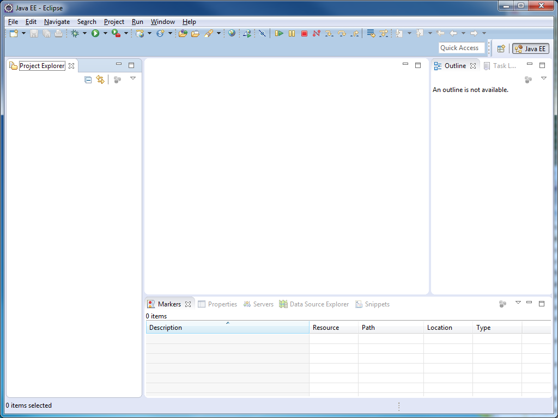Expand the Run button dropdown arrow

106,33
